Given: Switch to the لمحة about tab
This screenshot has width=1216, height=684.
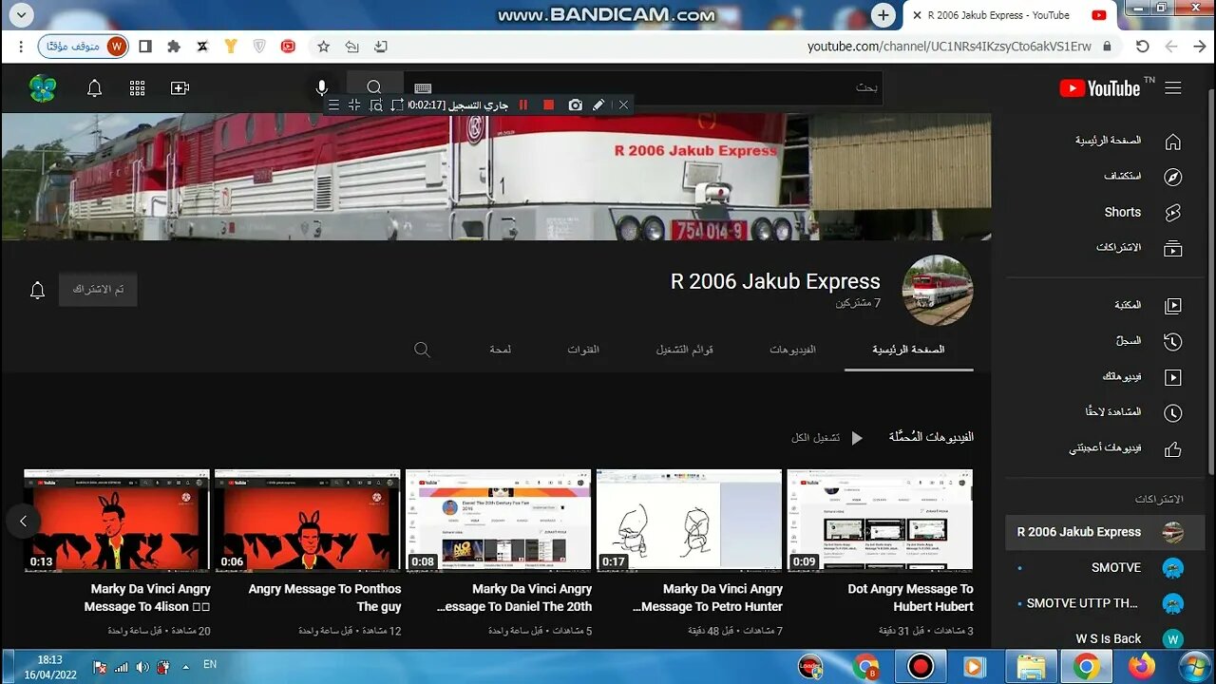Looking at the screenshot, I should point(501,350).
